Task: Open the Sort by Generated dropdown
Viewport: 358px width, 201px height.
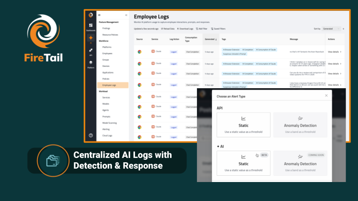Action: pyautogui.click(x=331, y=29)
